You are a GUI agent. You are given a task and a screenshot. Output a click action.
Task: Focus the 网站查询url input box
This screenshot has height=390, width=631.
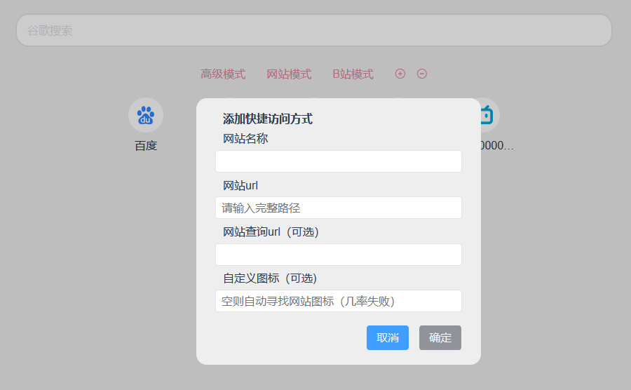[338, 255]
